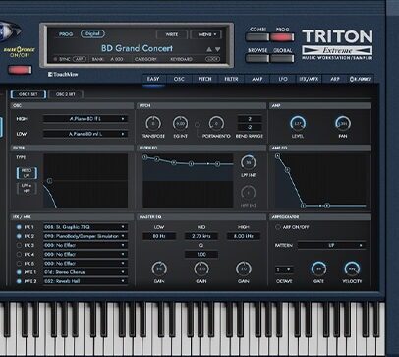The image size is (399, 357).
Task: Toggle MFX 2 effect on/off
Action: (x=19, y=281)
